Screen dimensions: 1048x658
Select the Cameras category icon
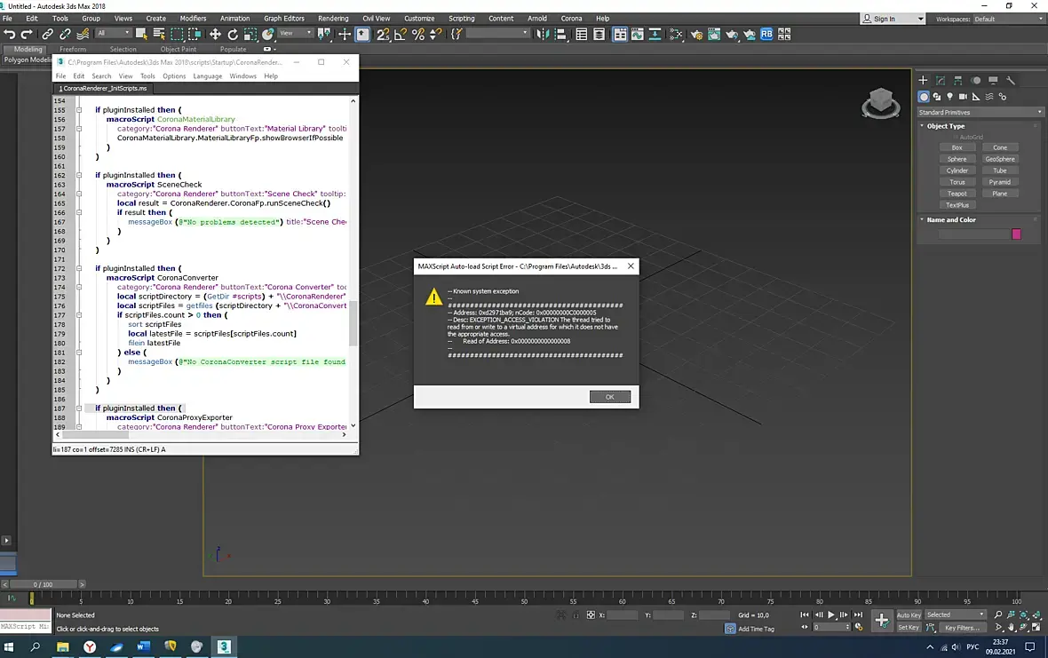[x=963, y=97]
